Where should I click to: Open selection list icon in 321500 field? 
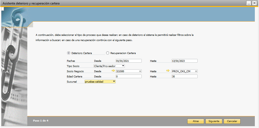click(140, 71)
